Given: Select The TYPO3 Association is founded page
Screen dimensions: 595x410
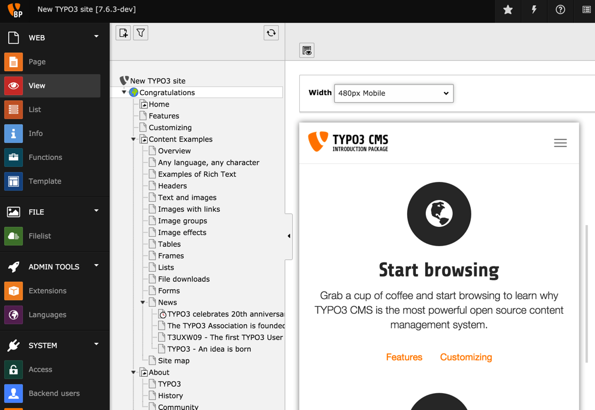Looking at the screenshot, I should point(226,326).
